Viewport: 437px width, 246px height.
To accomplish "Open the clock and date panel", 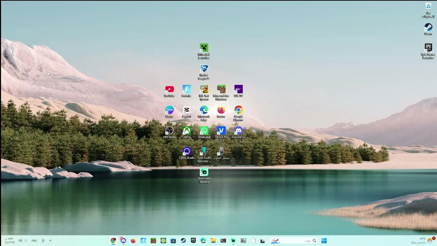I will tap(10, 241).
